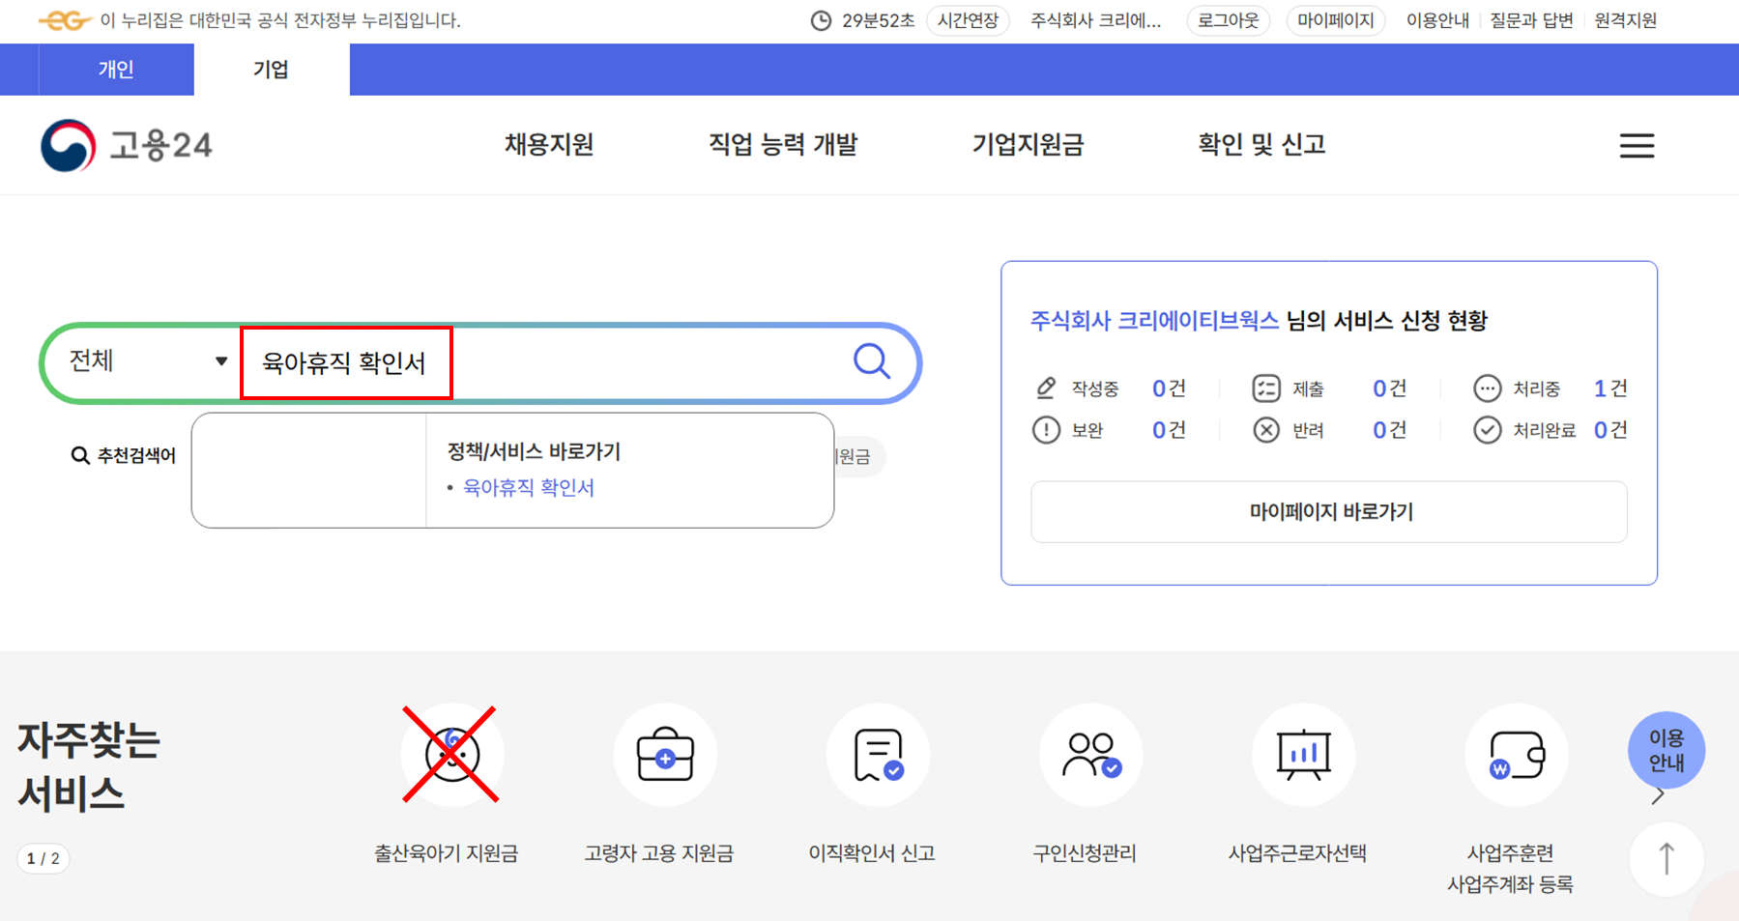Open 출산육아기 지원금 icon
Screen dimensions: 1739x921
tap(451, 755)
